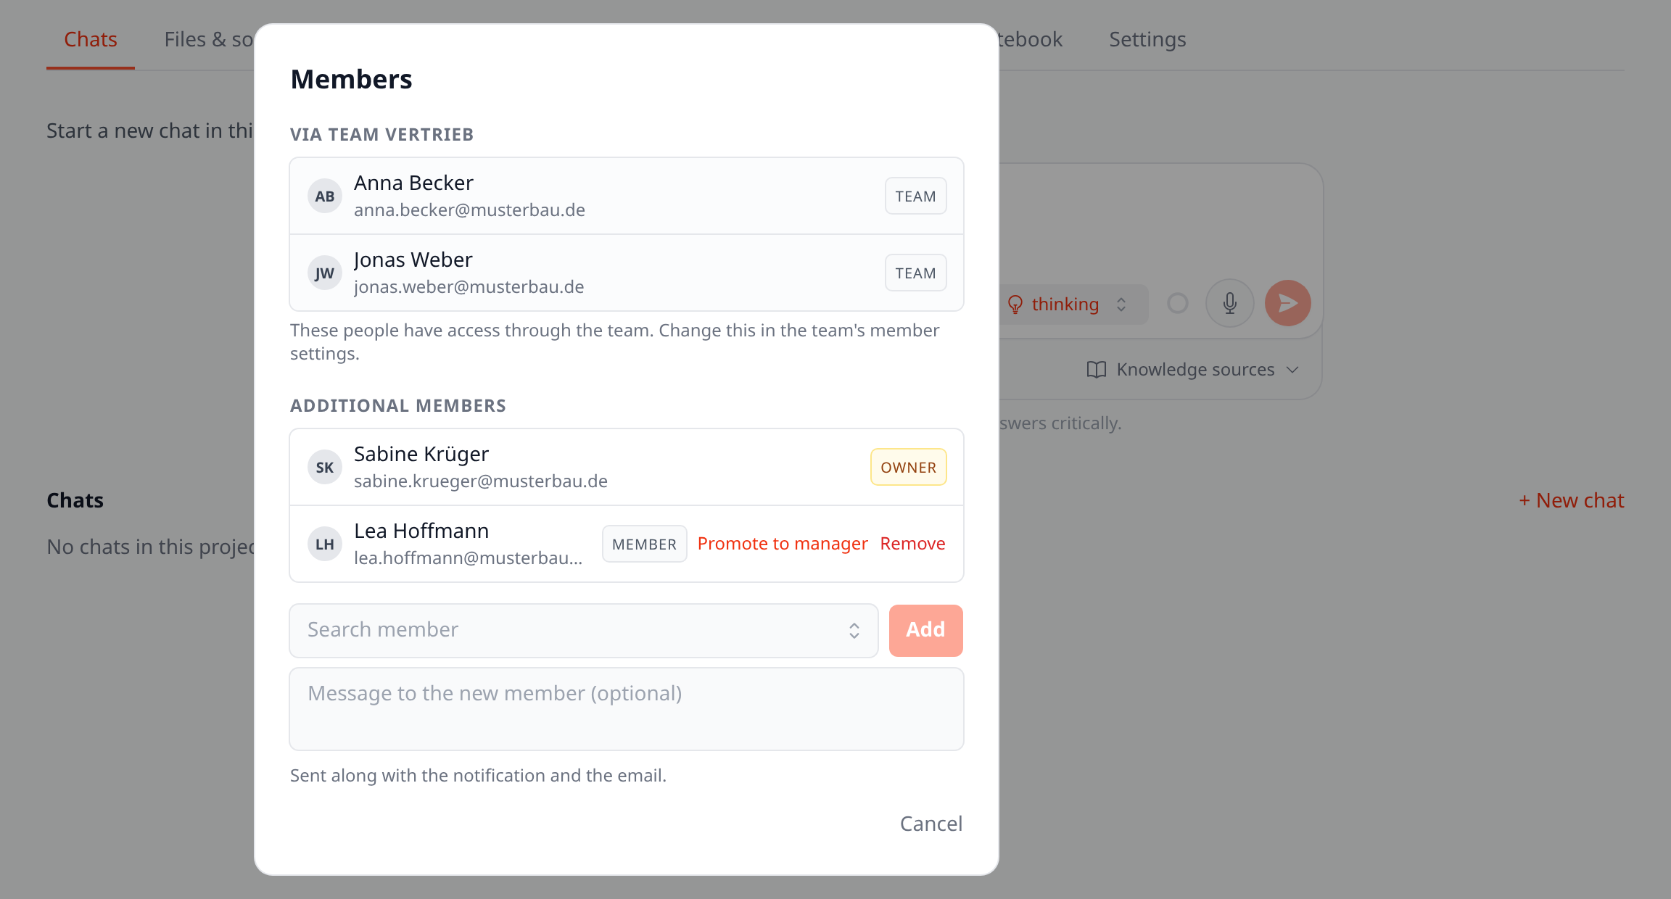
Task: Remove Lea Hoffmann from members
Action: [x=912, y=544]
